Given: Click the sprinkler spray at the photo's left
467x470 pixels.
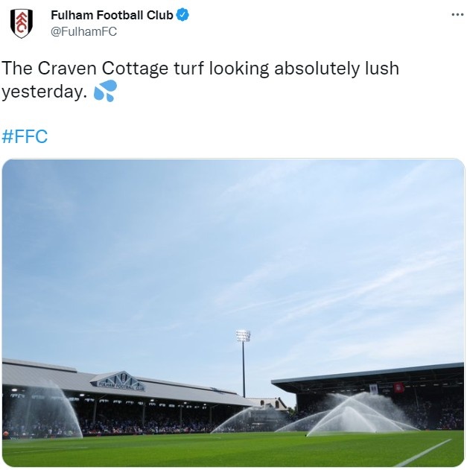Looking at the screenshot, I should coord(46,410).
